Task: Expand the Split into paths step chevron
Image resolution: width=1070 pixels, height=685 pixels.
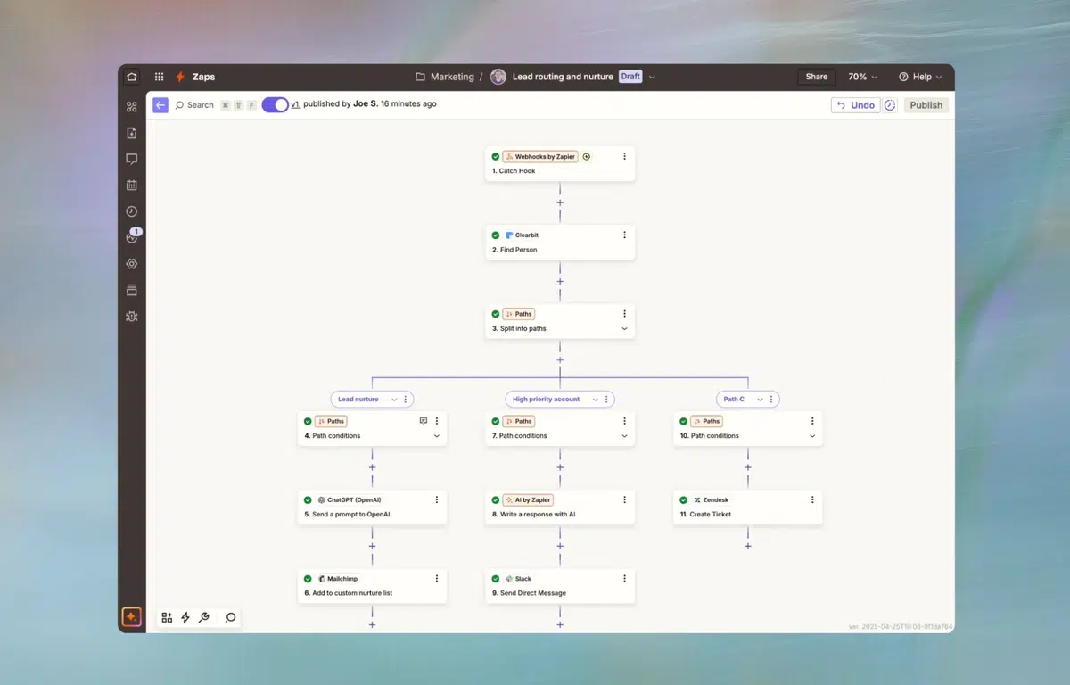Action: pos(626,328)
